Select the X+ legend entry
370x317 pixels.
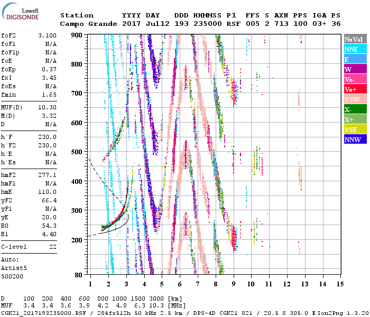[355, 119]
